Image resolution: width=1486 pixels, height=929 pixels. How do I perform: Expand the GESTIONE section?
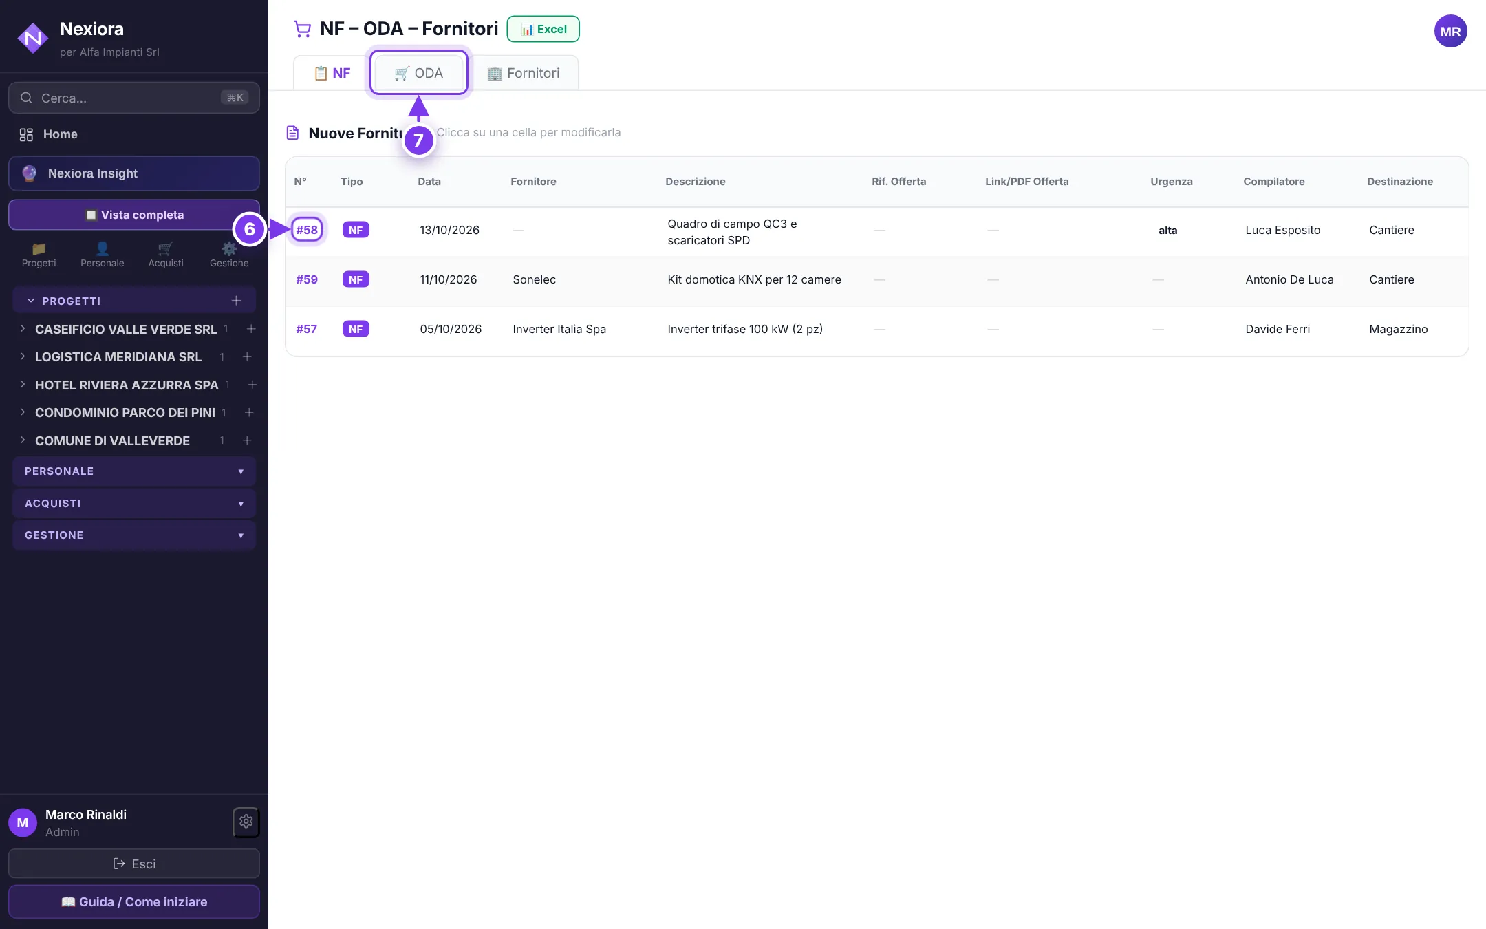[x=134, y=535]
